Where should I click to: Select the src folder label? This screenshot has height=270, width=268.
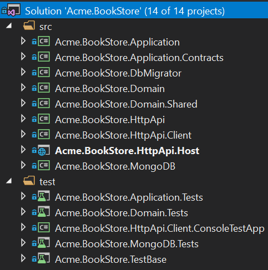click(45, 27)
